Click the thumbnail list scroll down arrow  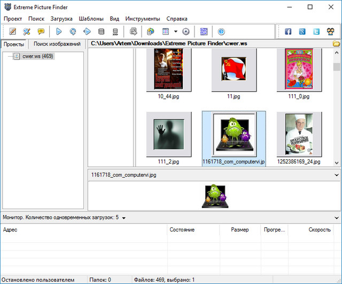(x=337, y=162)
